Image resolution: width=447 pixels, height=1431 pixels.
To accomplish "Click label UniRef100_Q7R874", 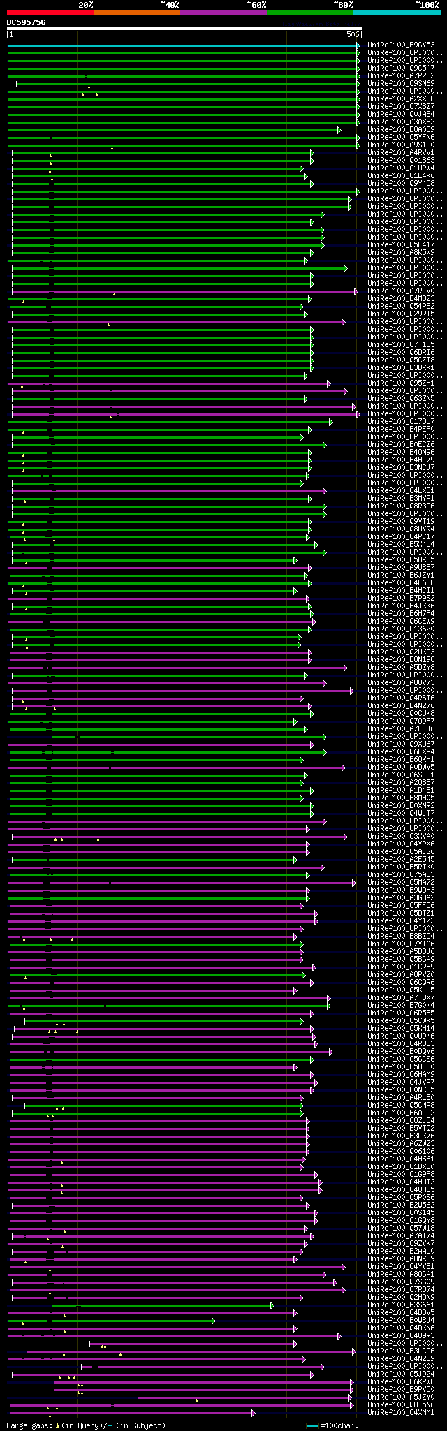I will pyautogui.click(x=401, y=1290).
